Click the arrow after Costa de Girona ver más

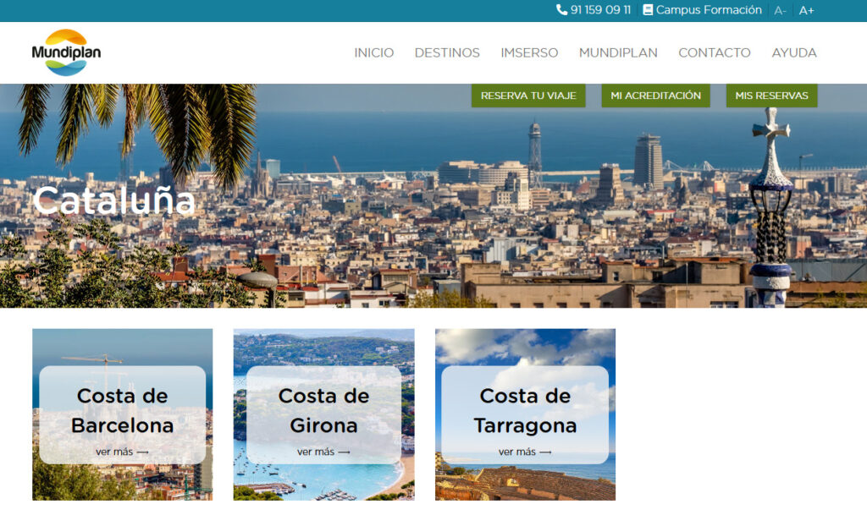pos(344,452)
